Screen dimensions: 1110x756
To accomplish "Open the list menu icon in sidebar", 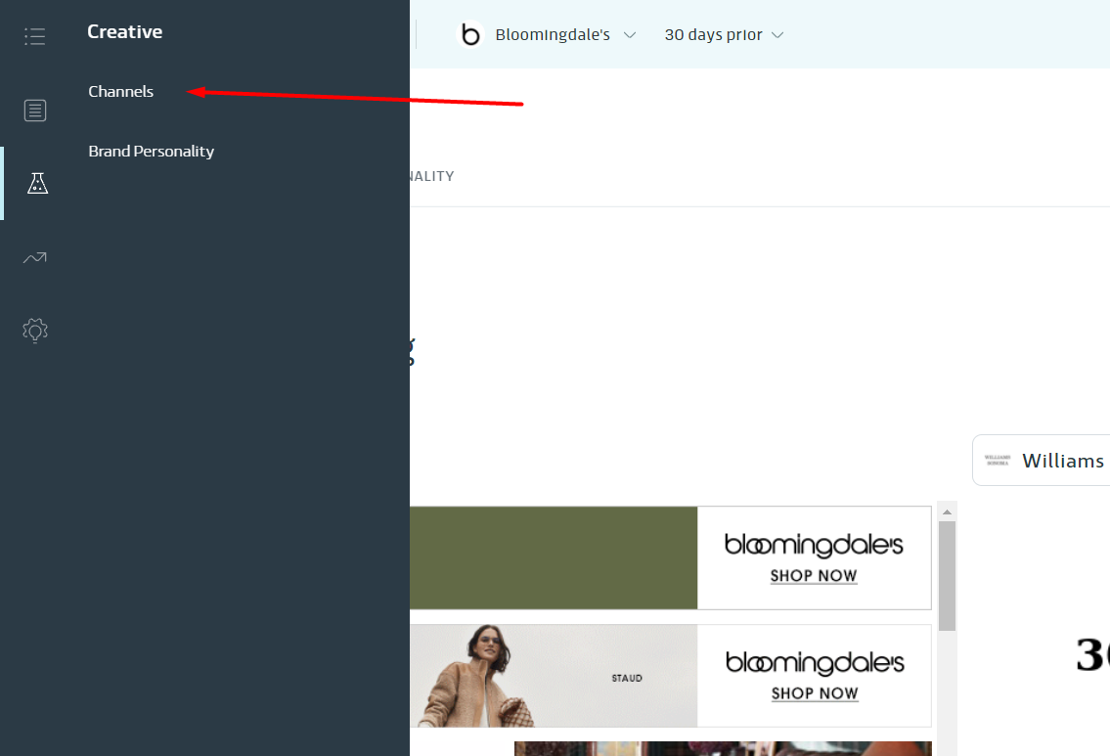I will [x=34, y=36].
